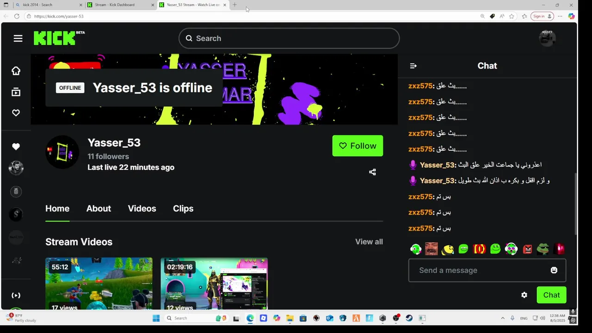Open the emoji picker in message box

tap(554, 270)
